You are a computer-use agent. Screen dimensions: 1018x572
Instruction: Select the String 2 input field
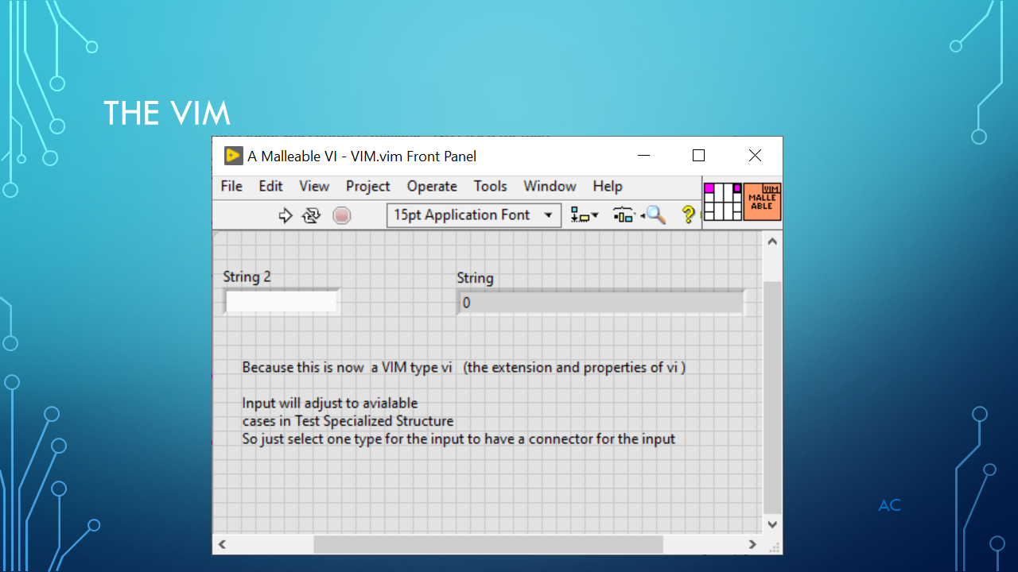pos(282,301)
